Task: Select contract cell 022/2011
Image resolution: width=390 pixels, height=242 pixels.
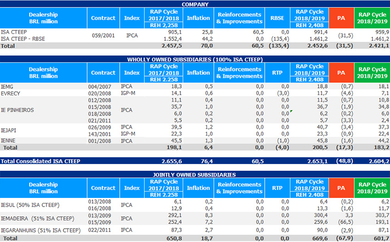Action: click(x=100, y=230)
